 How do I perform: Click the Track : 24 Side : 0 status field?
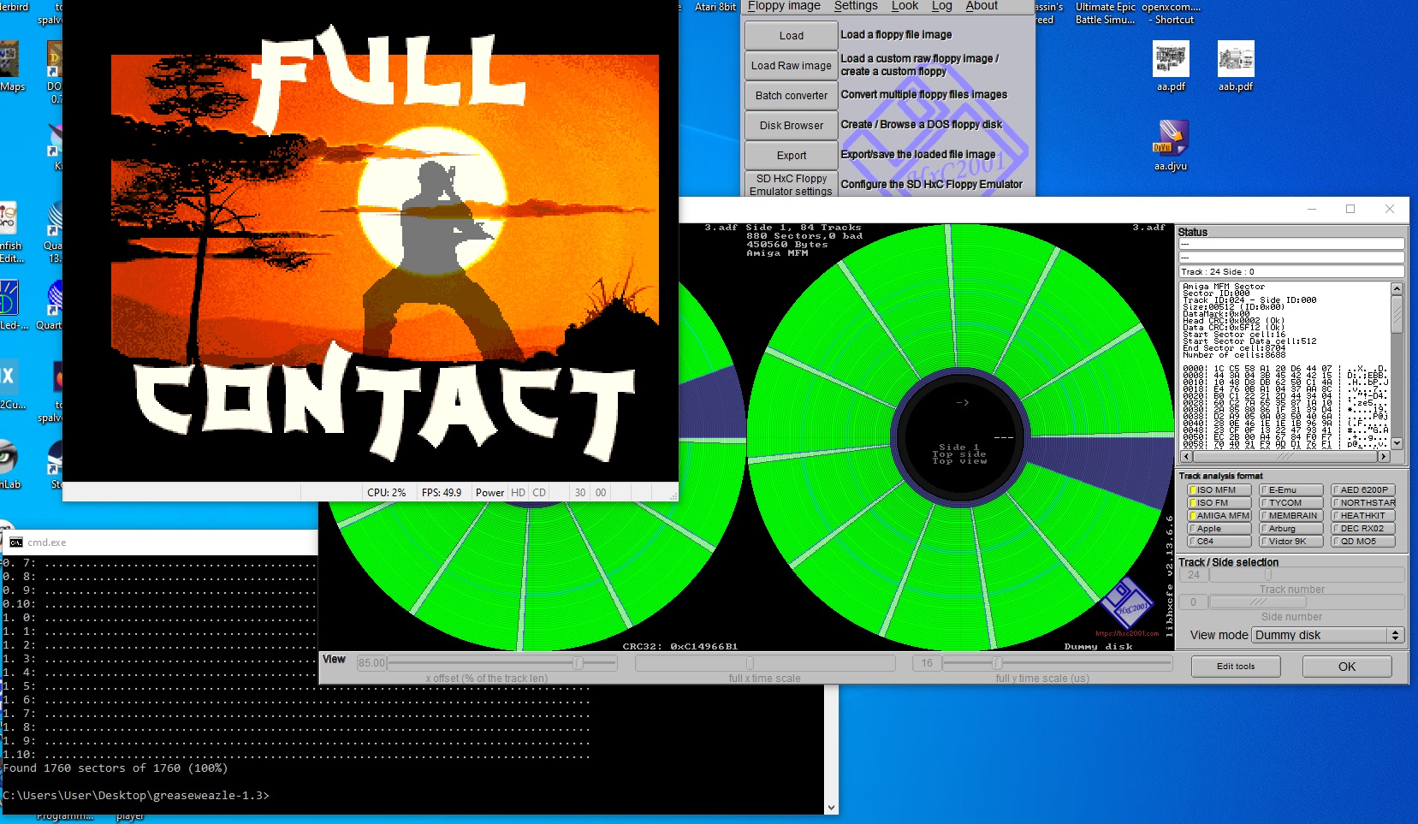tap(1291, 272)
